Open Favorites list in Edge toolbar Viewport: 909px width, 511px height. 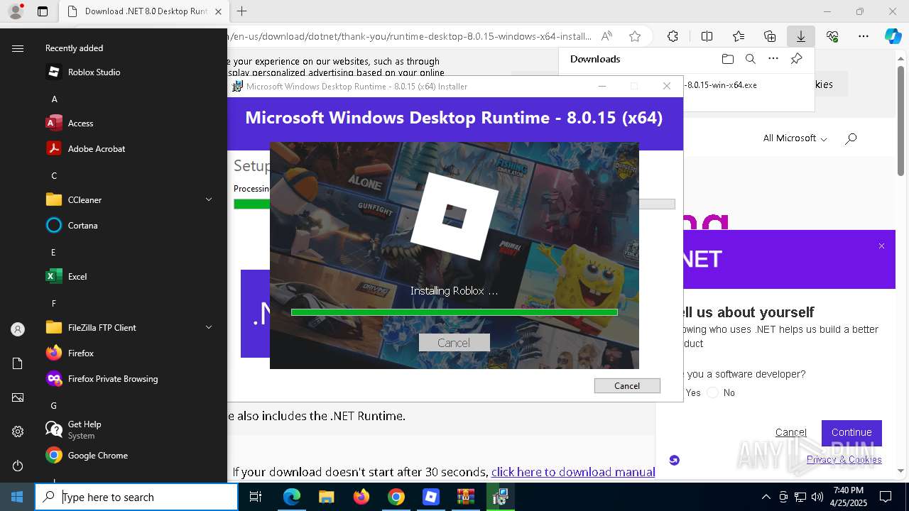click(739, 36)
